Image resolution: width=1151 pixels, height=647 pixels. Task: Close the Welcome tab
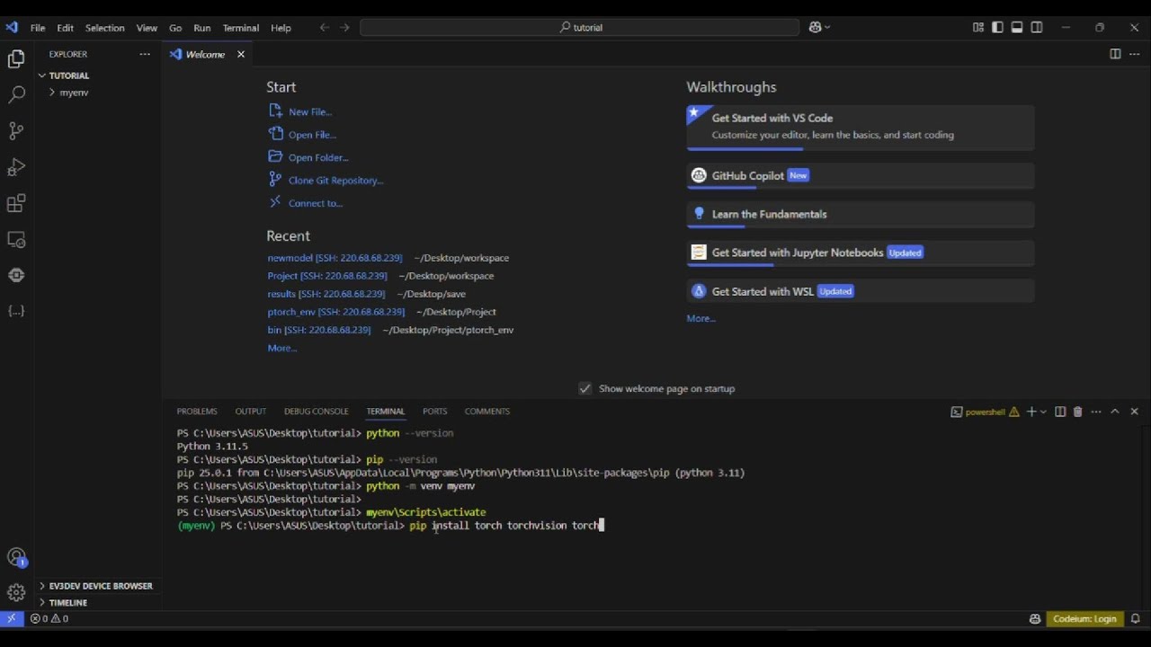click(241, 54)
